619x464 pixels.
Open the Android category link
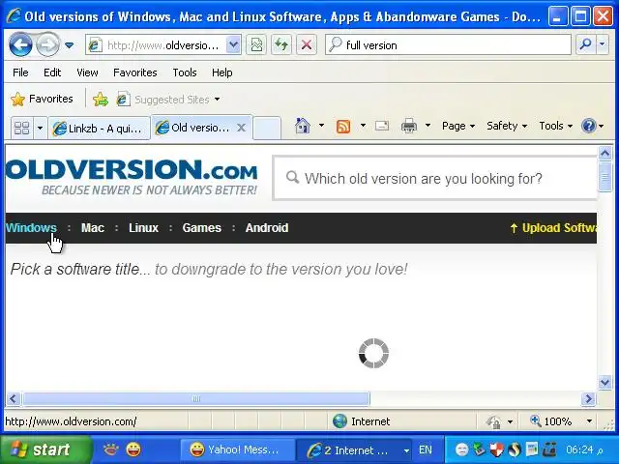[x=267, y=228]
